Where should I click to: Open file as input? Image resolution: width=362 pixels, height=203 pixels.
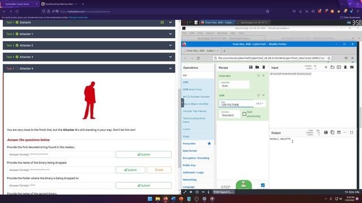(339, 67)
